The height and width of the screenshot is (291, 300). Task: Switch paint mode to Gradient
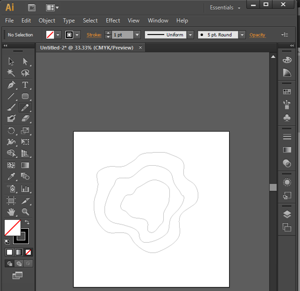pos(19,253)
